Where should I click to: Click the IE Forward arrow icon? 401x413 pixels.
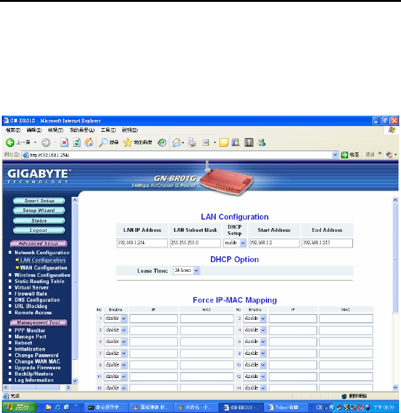[x=46, y=142]
